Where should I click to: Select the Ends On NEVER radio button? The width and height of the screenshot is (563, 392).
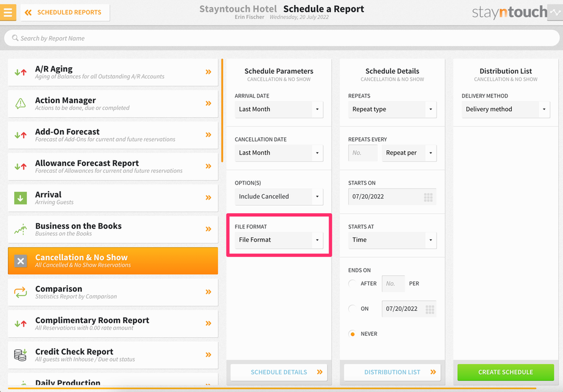pos(352,334)
